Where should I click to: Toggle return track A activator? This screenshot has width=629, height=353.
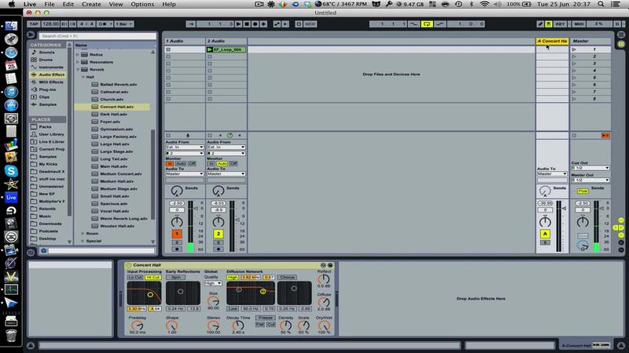point(545,234)
